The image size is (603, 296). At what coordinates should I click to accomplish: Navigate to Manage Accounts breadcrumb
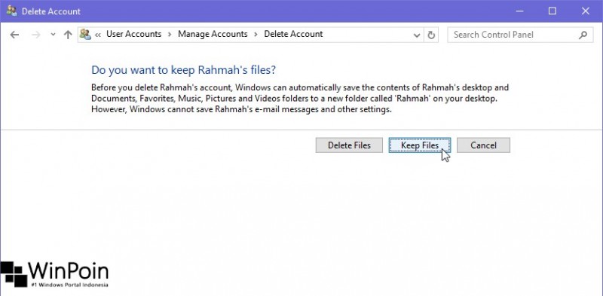pos(213,34)
